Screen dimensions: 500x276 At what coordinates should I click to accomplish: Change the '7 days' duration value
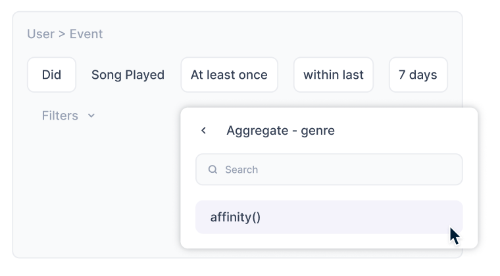click(418, 75)
